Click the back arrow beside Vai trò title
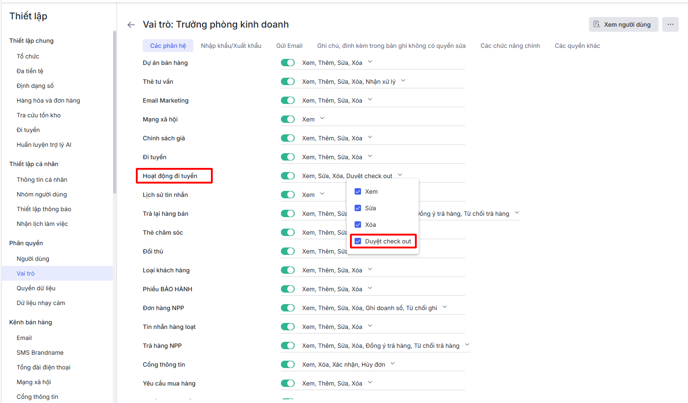The image size is (688, 403). [x=131, y=25]
